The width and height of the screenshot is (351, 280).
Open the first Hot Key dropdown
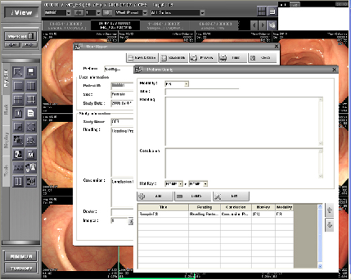[x=180, y=184]
